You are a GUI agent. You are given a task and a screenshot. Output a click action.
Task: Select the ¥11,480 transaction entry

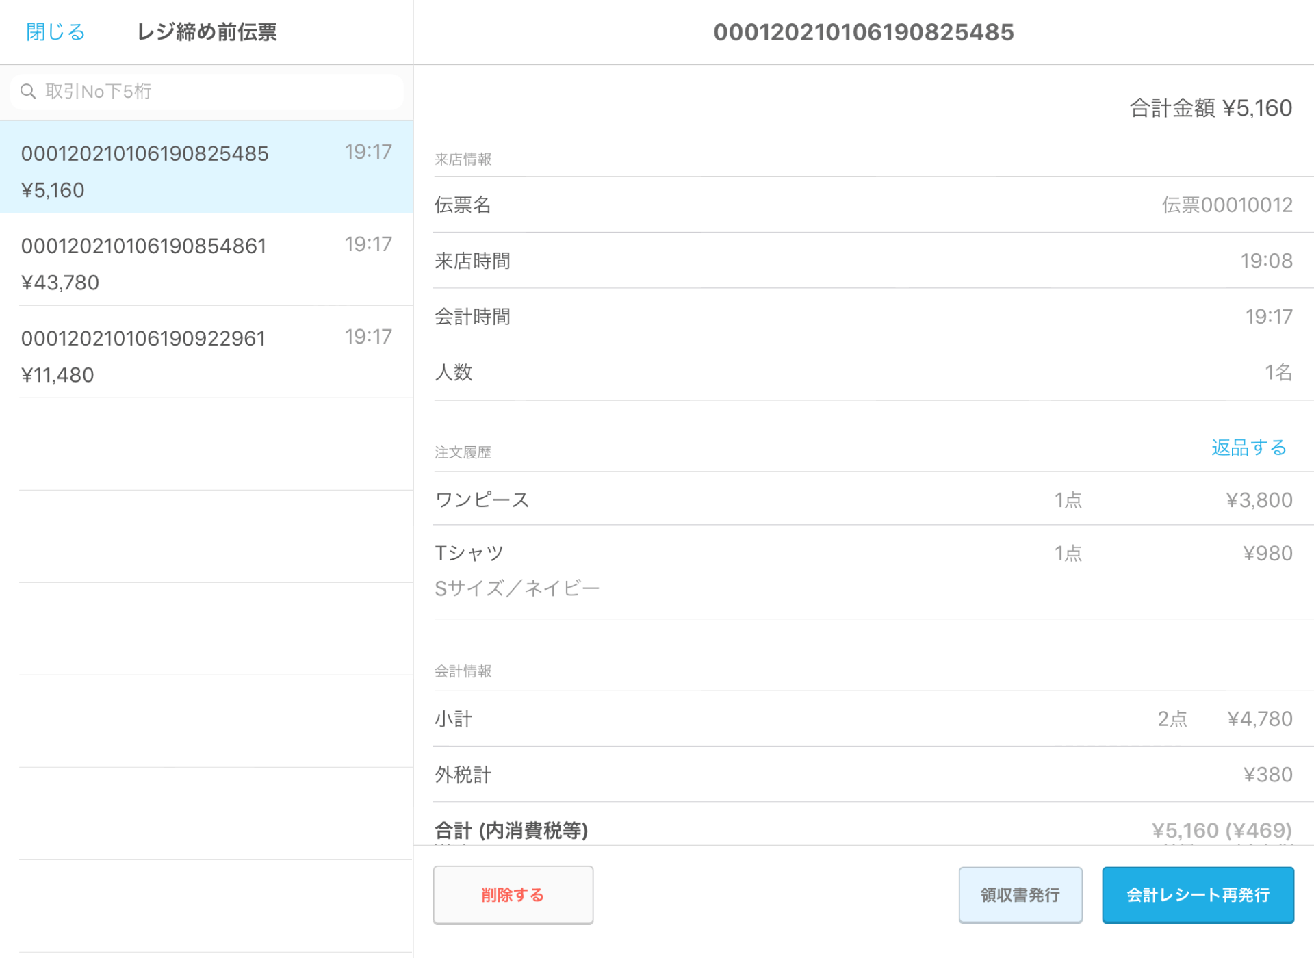pos(205,354)
